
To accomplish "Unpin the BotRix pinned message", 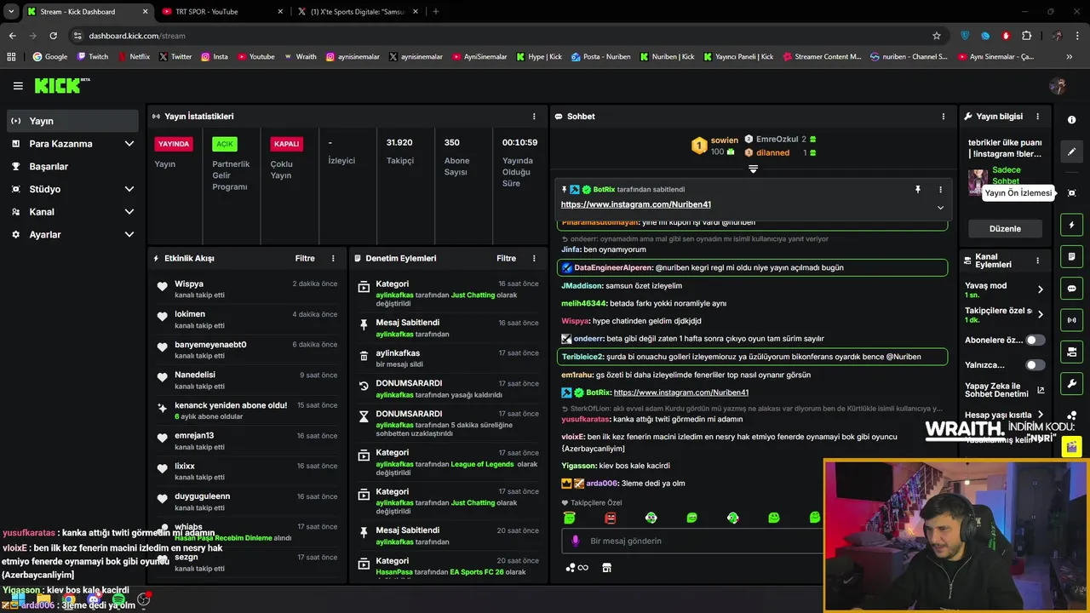I will tap(918, 189).
